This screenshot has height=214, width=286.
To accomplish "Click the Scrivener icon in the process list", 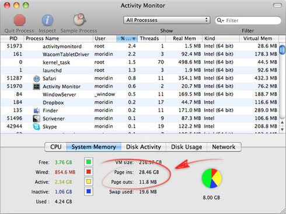I will [x=37, y=119].
